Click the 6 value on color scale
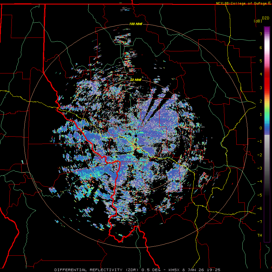 (261, 47)
